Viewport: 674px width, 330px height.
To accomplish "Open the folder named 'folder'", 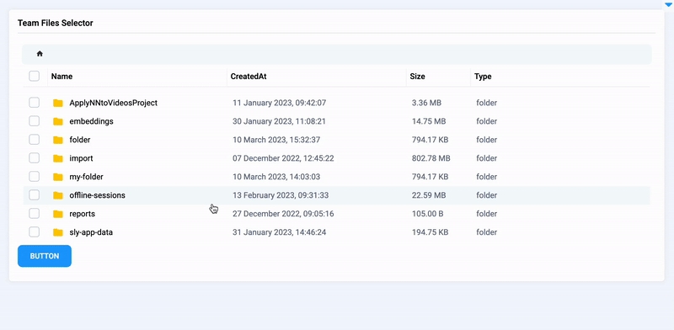I will 79,140.
